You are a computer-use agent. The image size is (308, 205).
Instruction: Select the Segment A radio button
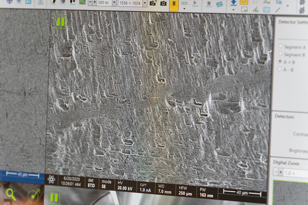pyautogui.click(x=281, y=46)
